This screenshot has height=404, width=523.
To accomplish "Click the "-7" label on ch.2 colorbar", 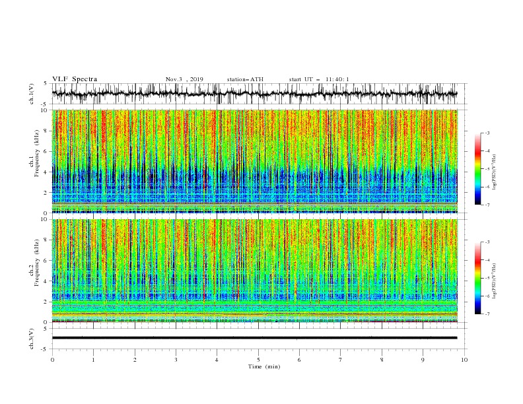I will click(x=487, y=314).
